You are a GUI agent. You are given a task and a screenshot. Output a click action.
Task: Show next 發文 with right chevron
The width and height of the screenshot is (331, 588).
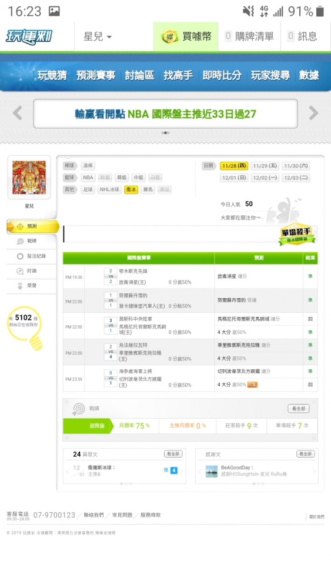click(x=182, y=470)
